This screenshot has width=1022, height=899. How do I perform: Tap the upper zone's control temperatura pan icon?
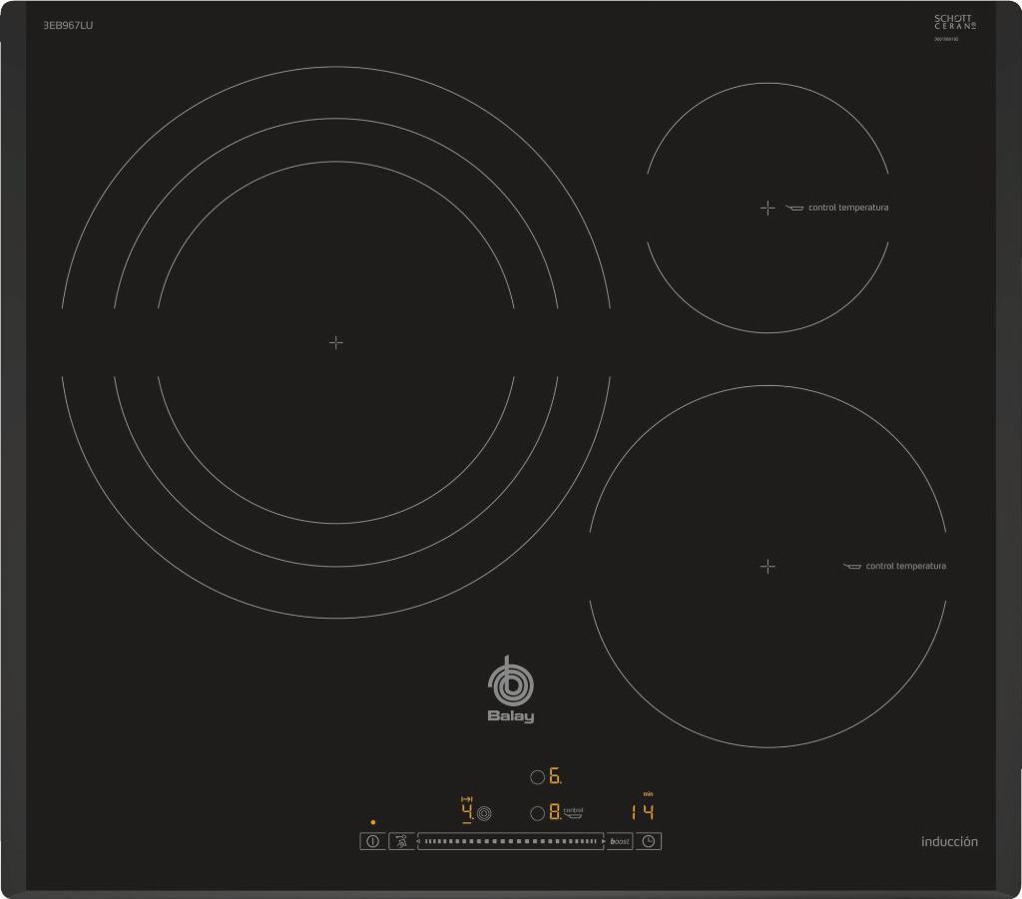click(x=794, y=208)
